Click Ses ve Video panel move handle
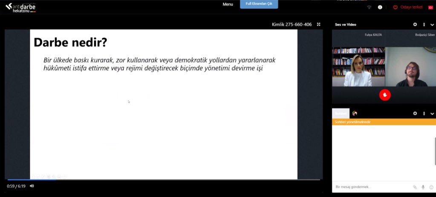Image resolution: width=436 pixels, height=197 pixels. 424,24
